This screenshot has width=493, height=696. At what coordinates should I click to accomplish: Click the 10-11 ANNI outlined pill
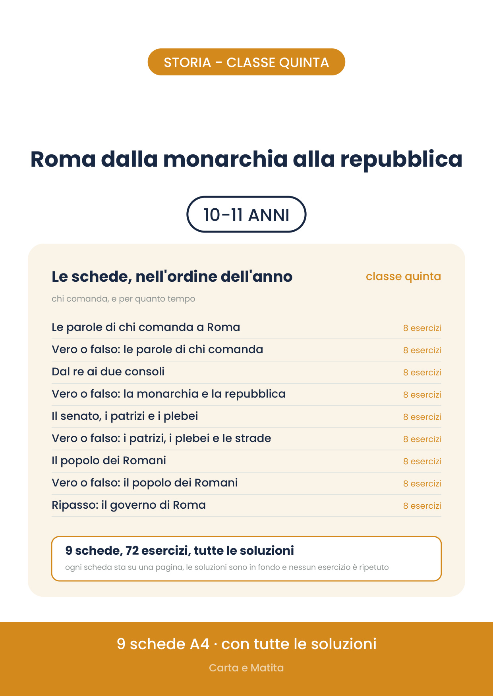point(246,214)
